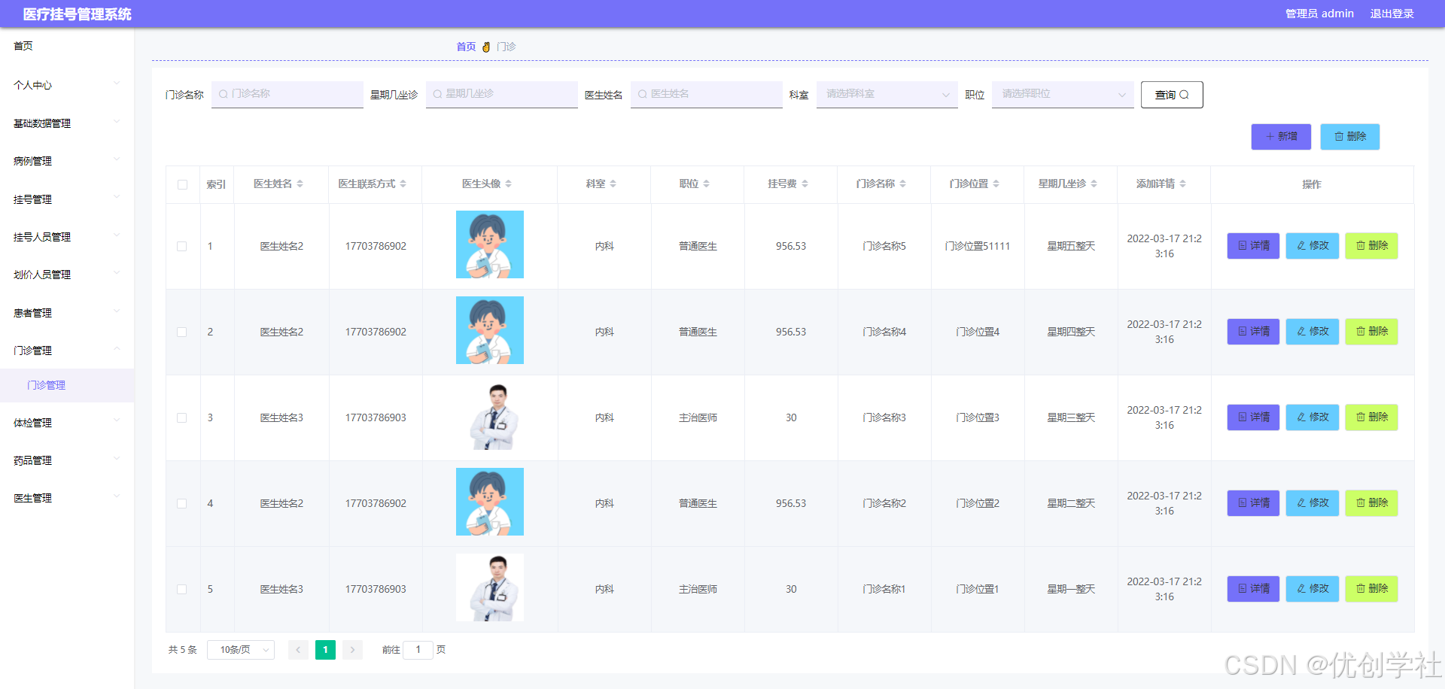1445x689 pixels.
Task: Sort table by 星期几坐诊 column
Action: click(x=1094, y=184)
